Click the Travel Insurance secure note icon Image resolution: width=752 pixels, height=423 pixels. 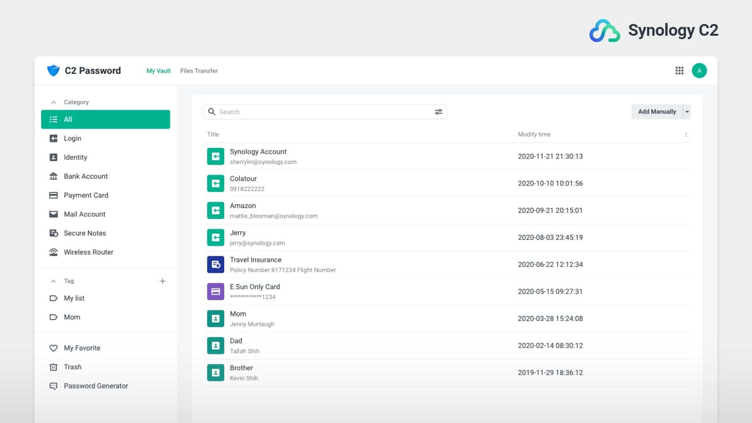215,264
